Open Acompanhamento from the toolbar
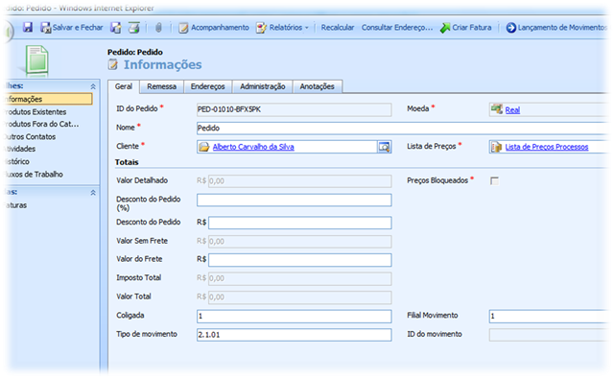Screen dimensions: 614x379 (214, 28)
